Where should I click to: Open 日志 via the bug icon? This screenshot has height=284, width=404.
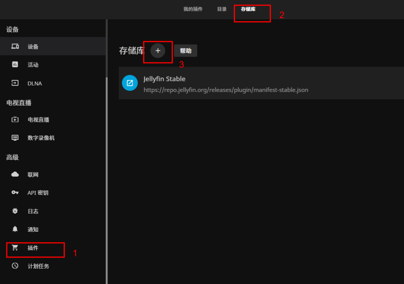tap(15, 211)
